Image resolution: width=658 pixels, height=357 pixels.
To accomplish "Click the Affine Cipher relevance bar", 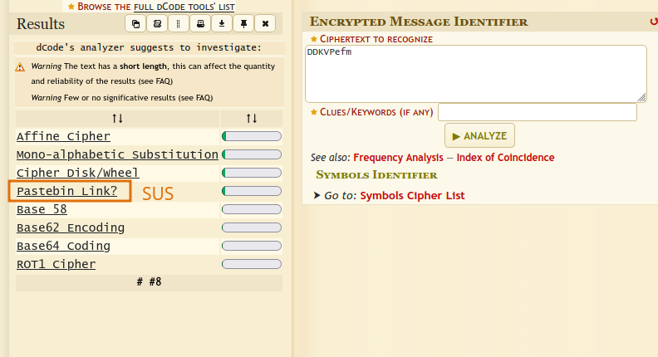I will [x=251, y=136].
